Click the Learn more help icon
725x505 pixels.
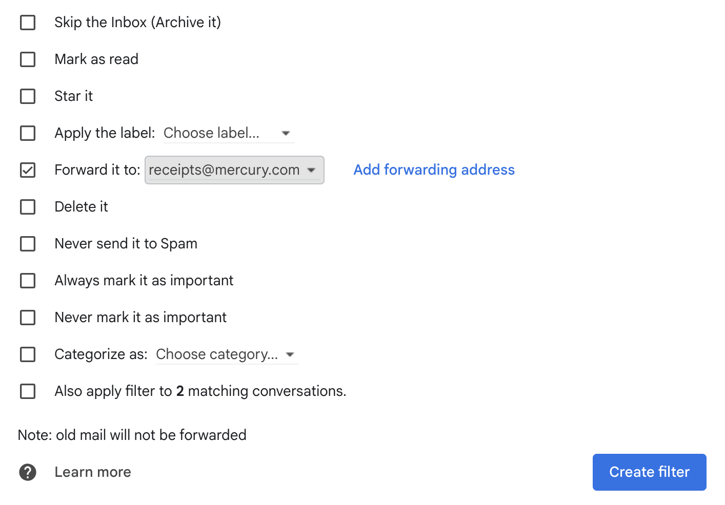[x=28, y=472]
